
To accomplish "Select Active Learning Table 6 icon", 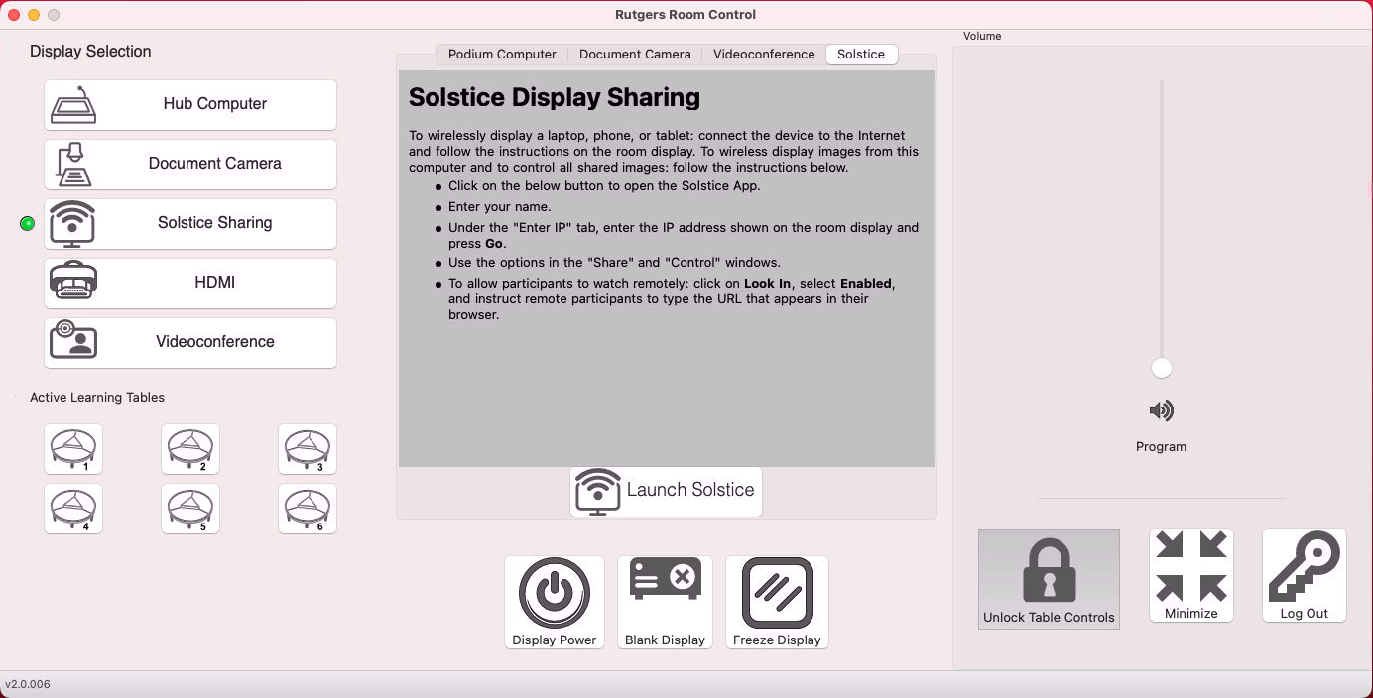I will click(x=308, y=509).
